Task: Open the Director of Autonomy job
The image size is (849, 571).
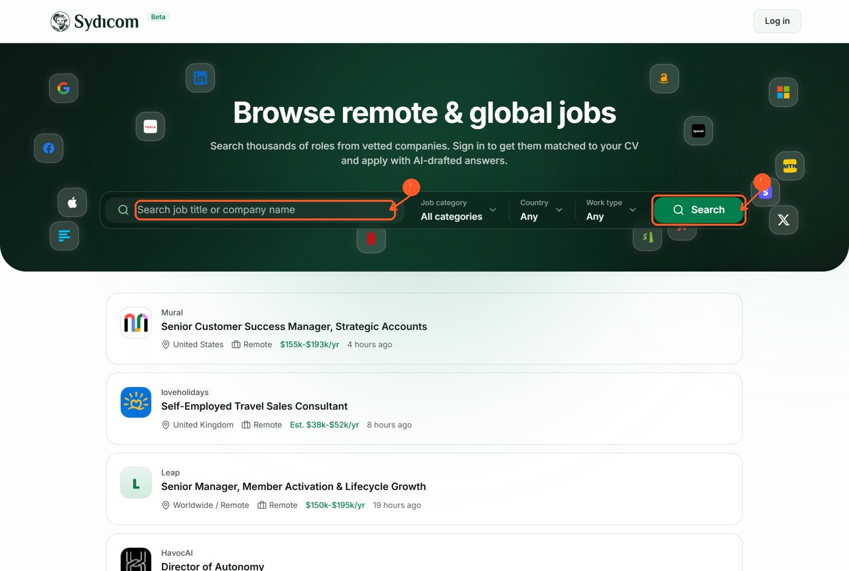Action: tap(212, 566)
